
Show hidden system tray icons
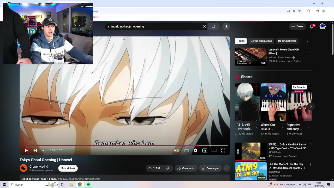coord(300,185)
